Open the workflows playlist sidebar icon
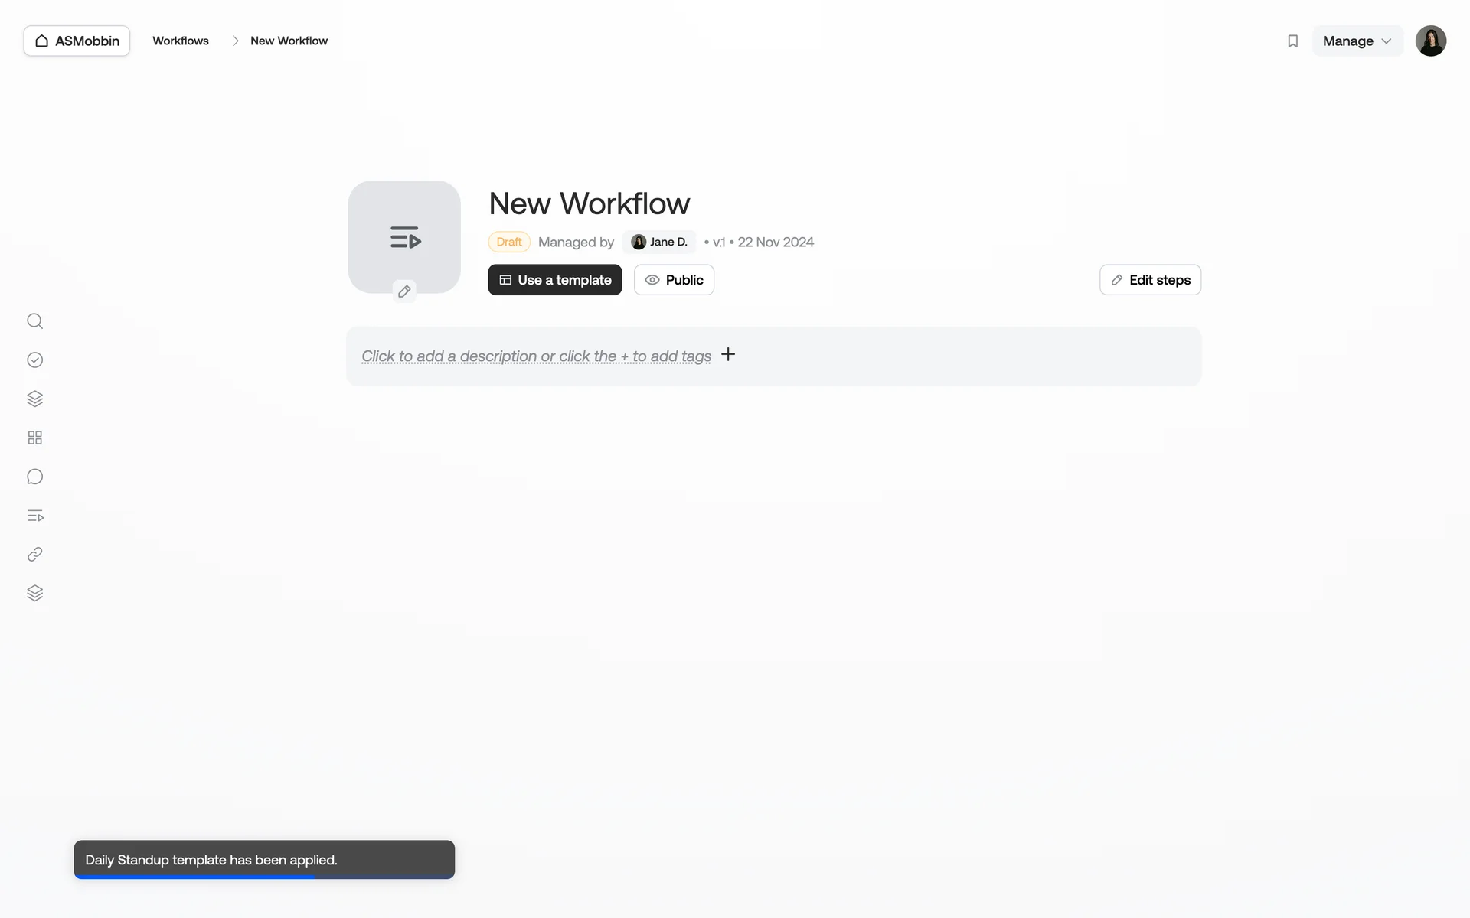This screenshot has width=1470, height=918. pos(34,516)
